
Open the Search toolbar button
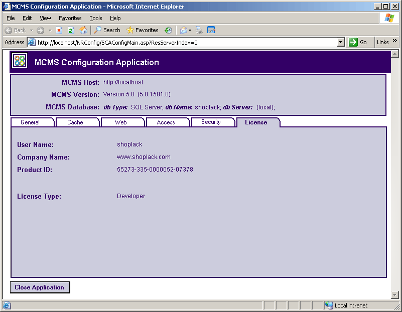(107, 30)
